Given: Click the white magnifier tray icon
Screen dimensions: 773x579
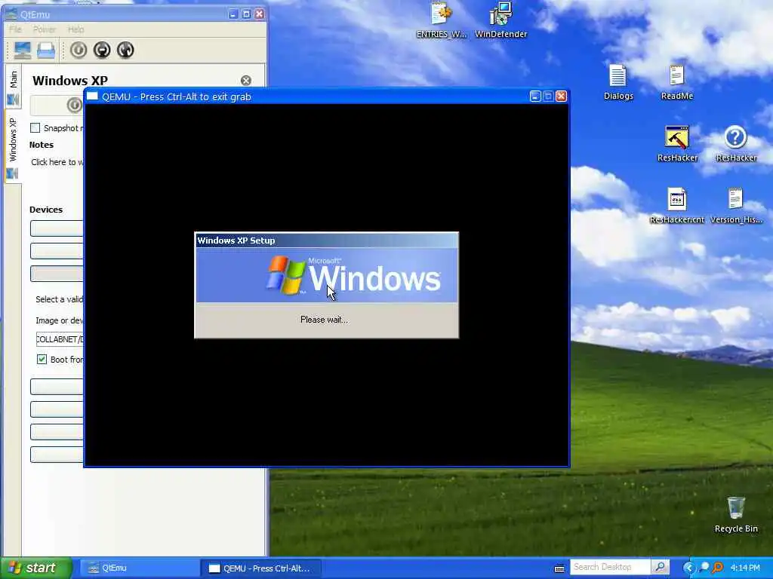Looking at the screenshot, I should 704,567.
